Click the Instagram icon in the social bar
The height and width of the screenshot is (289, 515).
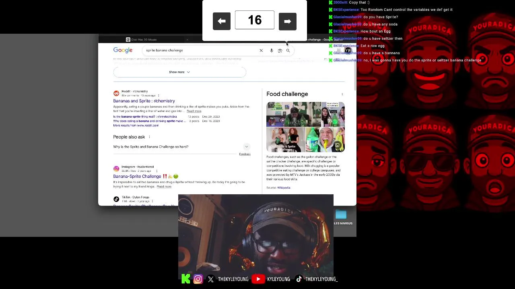[x=198, y=279]
